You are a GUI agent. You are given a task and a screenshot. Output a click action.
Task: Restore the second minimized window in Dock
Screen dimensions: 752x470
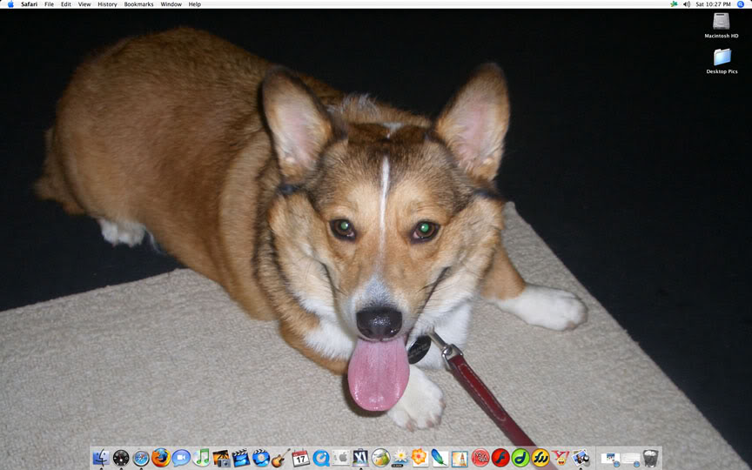pyautogui.click(x=631, y=459)
